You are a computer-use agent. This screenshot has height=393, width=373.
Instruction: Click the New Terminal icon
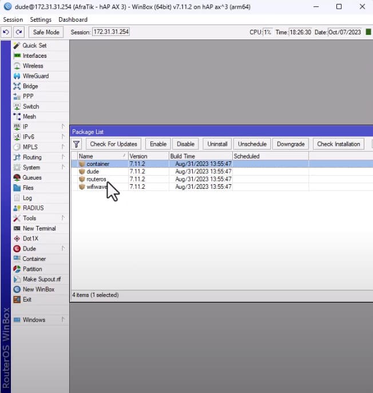coord(17,228)
